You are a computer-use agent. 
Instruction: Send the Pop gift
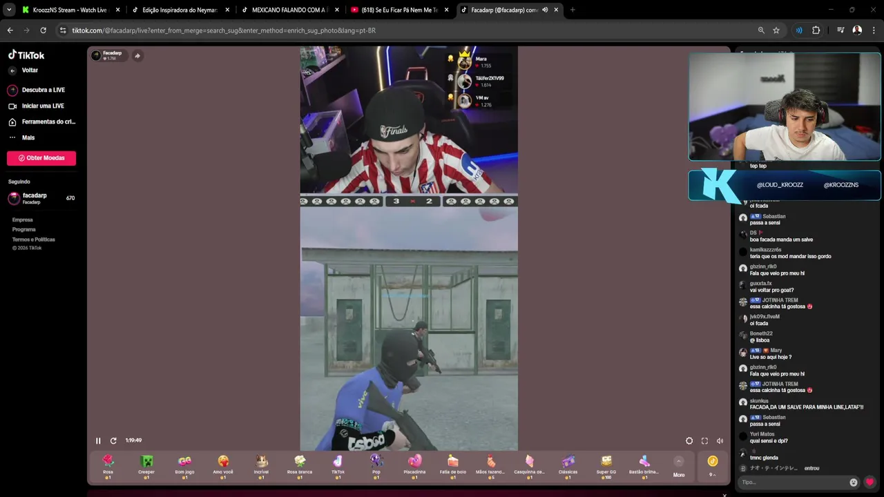click(376, 467)
